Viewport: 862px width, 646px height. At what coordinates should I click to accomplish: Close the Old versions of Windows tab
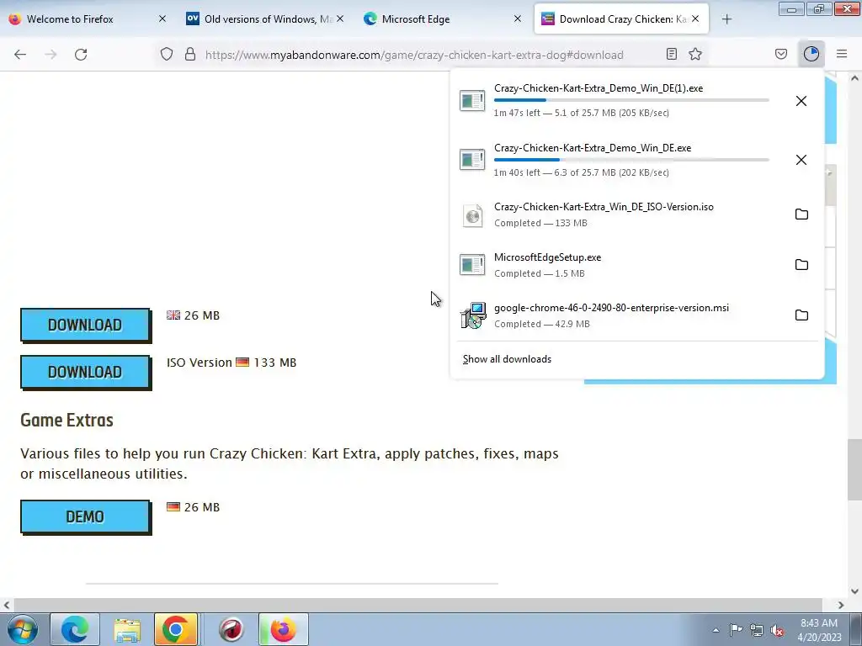[x=340, y=19]
